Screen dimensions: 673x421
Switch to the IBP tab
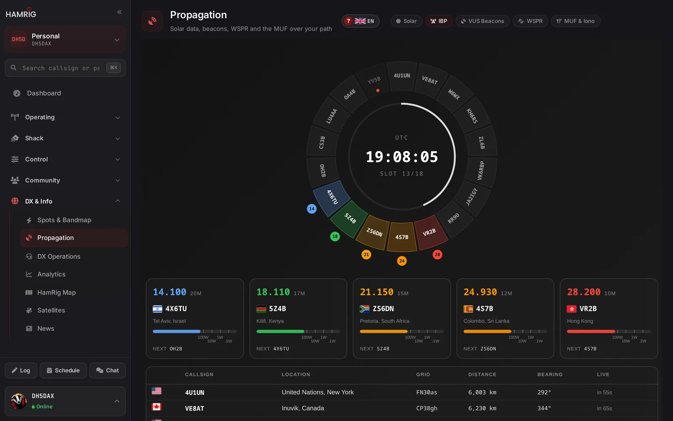(439, 21)
